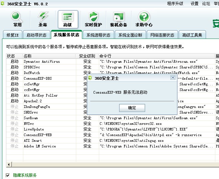Toggle the 隐藏系统服务 checkbox
The width and height of the screenshot is (219, 179).
pyautogui.click(x=8, y=175)
